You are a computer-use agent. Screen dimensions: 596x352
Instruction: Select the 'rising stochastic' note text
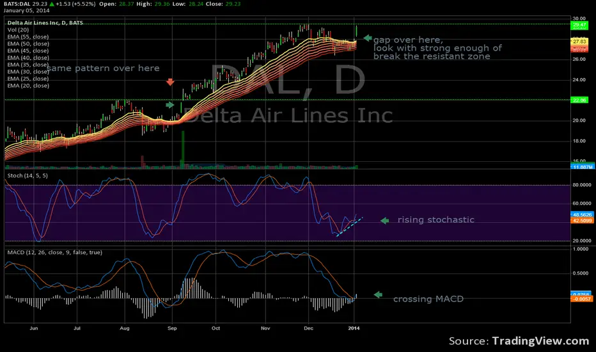coord(436,220)
